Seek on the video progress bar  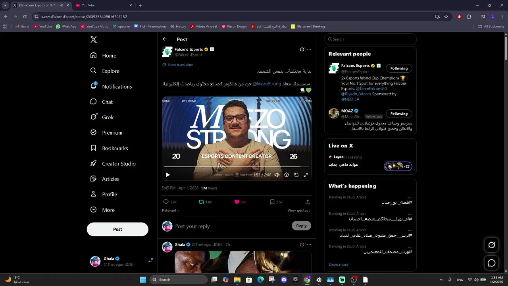237,167
